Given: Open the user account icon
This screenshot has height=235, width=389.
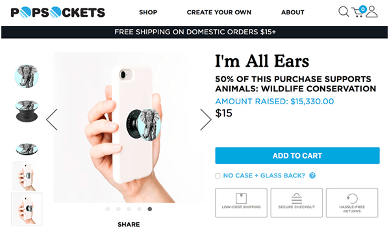Looking at the screenshot, I should 371,12.
